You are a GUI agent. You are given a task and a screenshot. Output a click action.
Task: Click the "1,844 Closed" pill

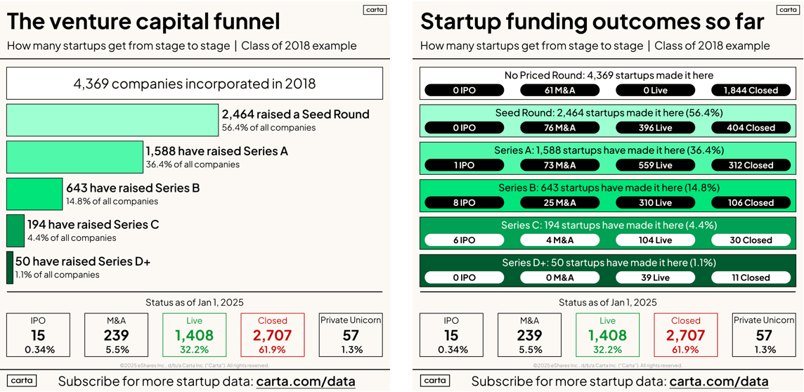tap(751, 90)
